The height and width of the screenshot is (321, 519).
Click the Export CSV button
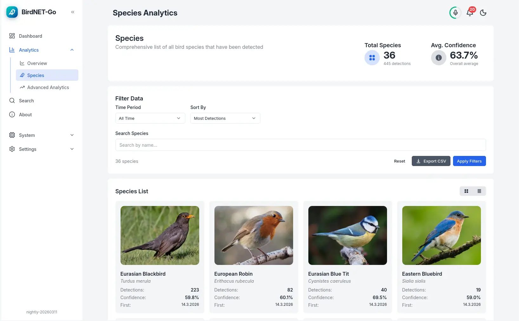[x=431, y=161]
